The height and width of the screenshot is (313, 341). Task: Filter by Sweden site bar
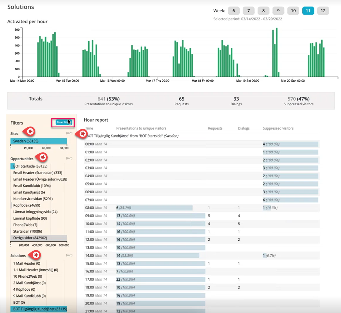point(39,141)
